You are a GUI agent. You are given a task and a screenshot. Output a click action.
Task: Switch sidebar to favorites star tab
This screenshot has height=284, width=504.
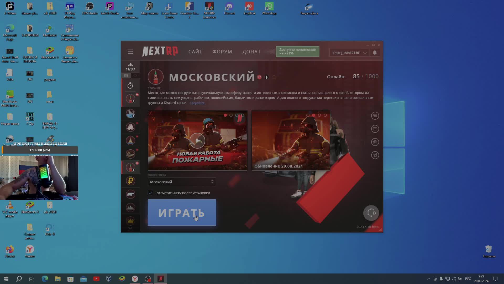(x=135, y=76)
